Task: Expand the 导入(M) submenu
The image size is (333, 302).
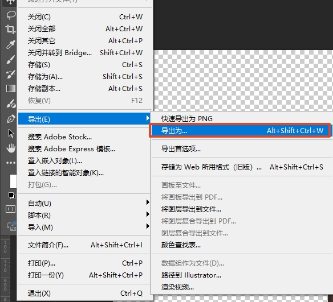Action: (x=84, y=227)
